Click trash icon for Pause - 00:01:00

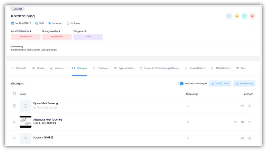coord(250,138)
